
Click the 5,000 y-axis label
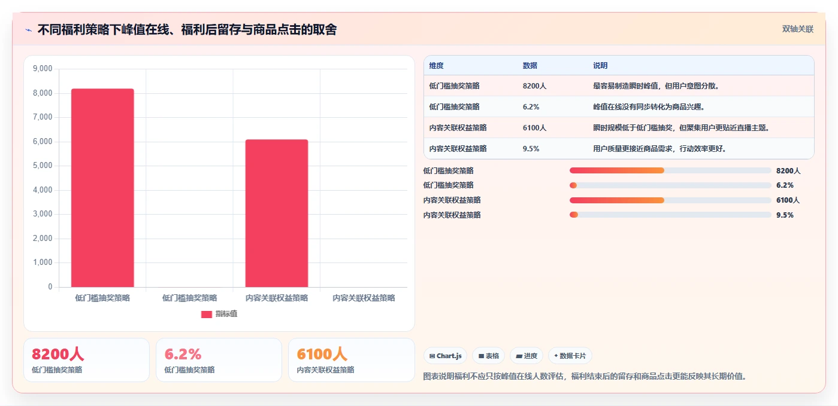(43, 166)
